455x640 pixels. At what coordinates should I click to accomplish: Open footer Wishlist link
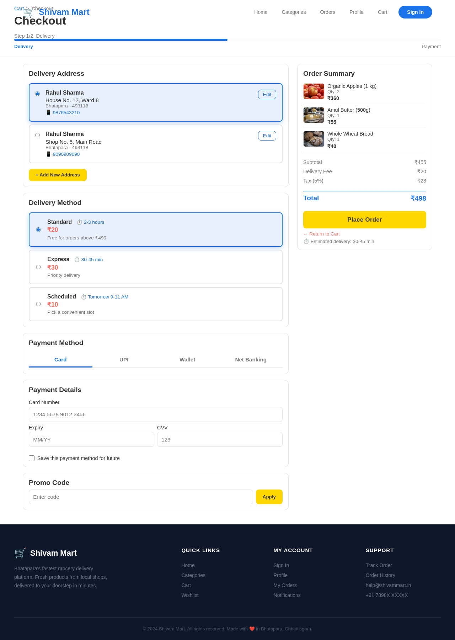[190, 595]
